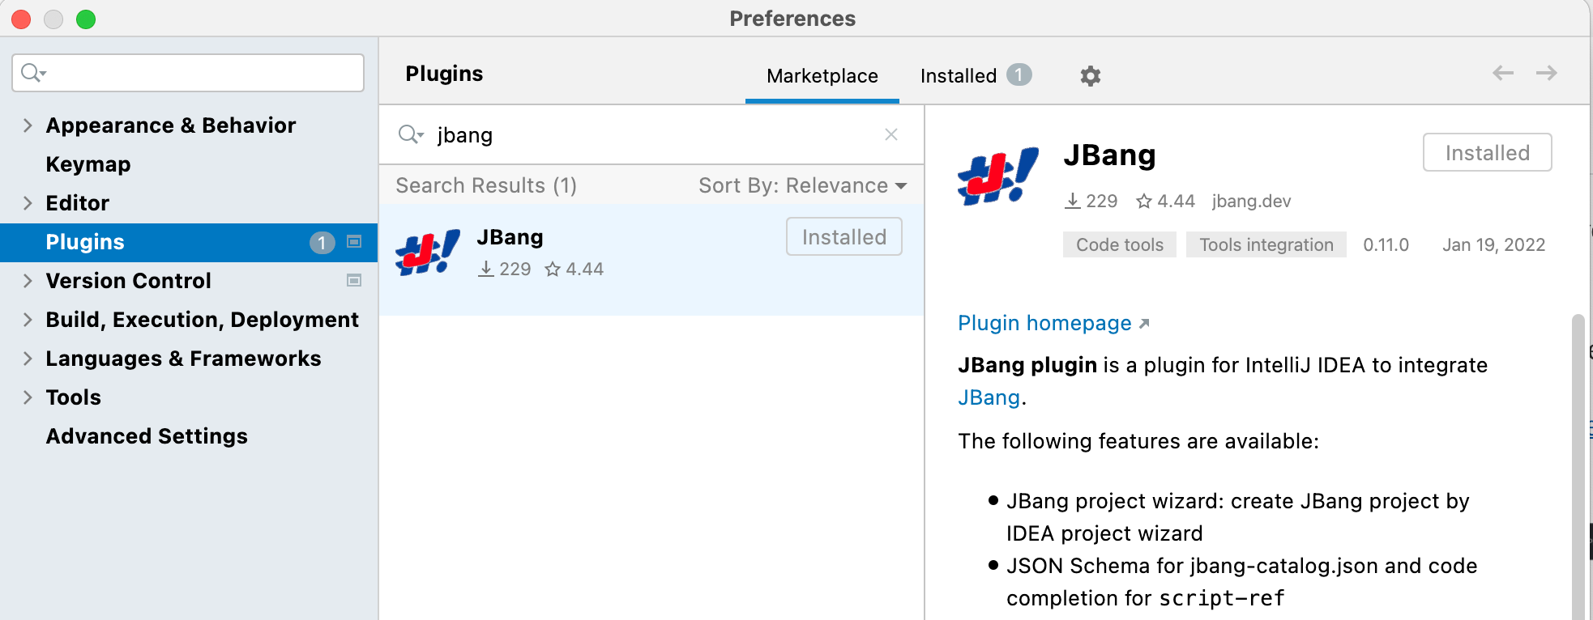Click the plugin description vertical scrollbar

coord(1578,466)
